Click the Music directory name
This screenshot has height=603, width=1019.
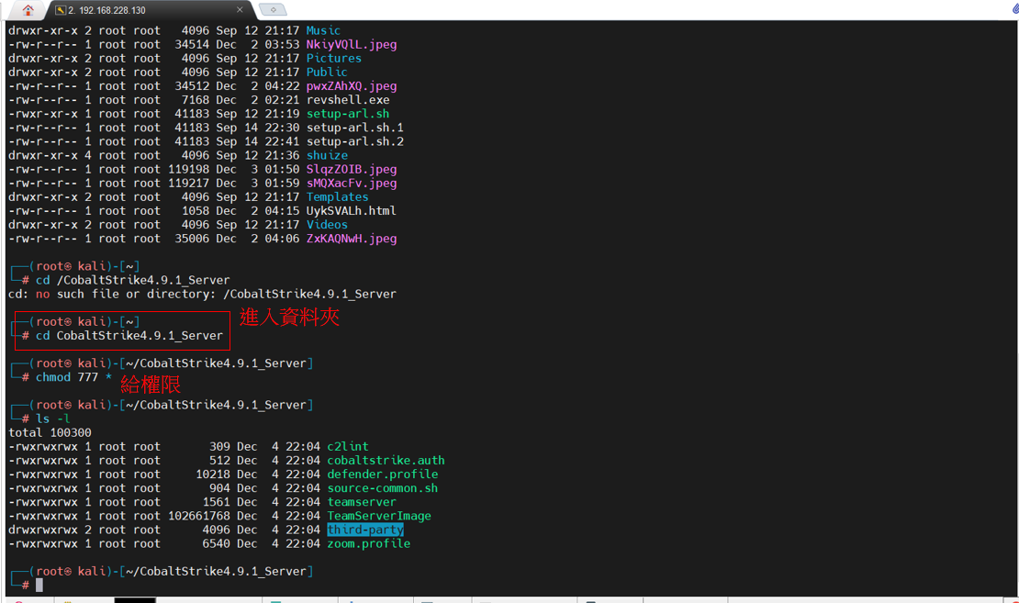click(323, 30)
